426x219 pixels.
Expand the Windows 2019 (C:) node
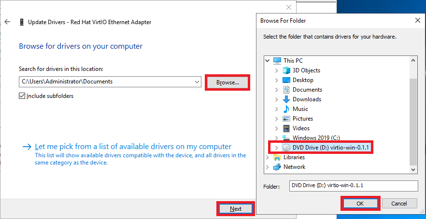(x=277, y=137)
